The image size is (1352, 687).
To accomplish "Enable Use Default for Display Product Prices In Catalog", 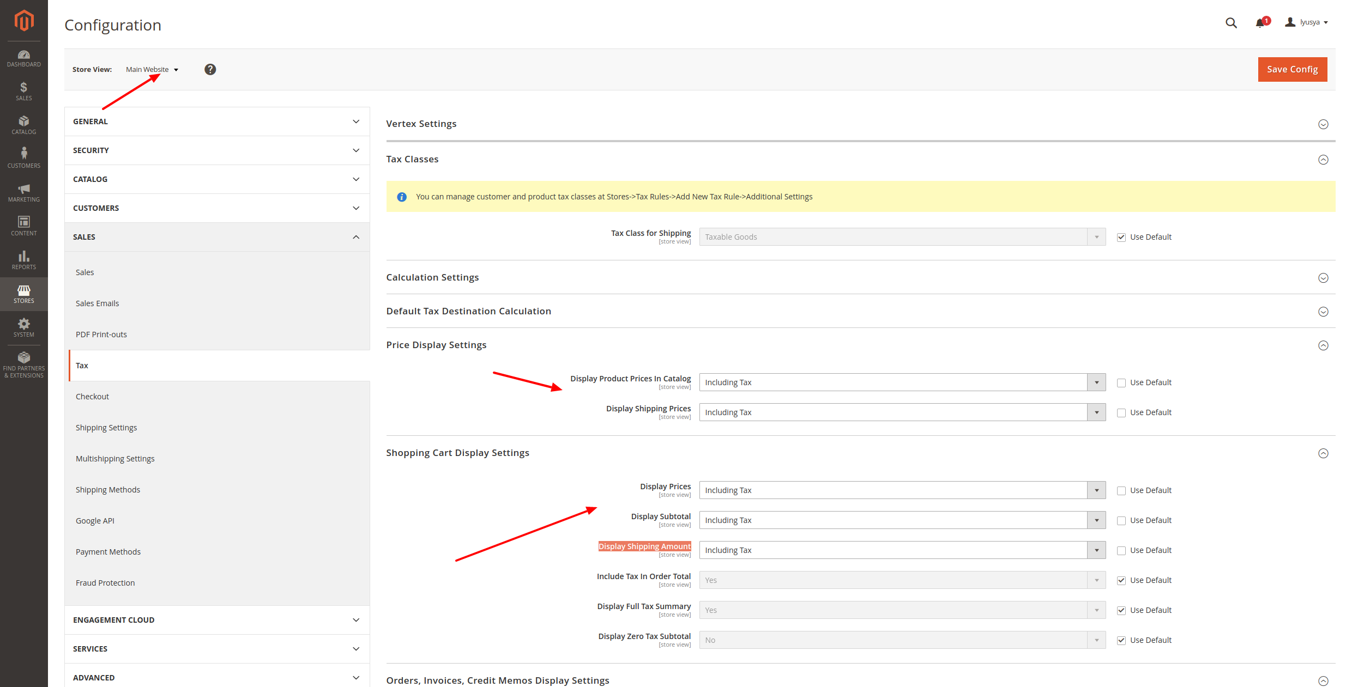I will [x=1121, y=382].
